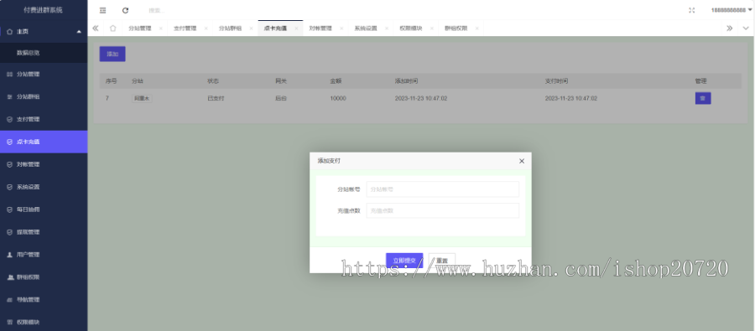Screen dimensions: 755x331
Task: Switch to the 群组权限 tab
Action: [456, 28]
